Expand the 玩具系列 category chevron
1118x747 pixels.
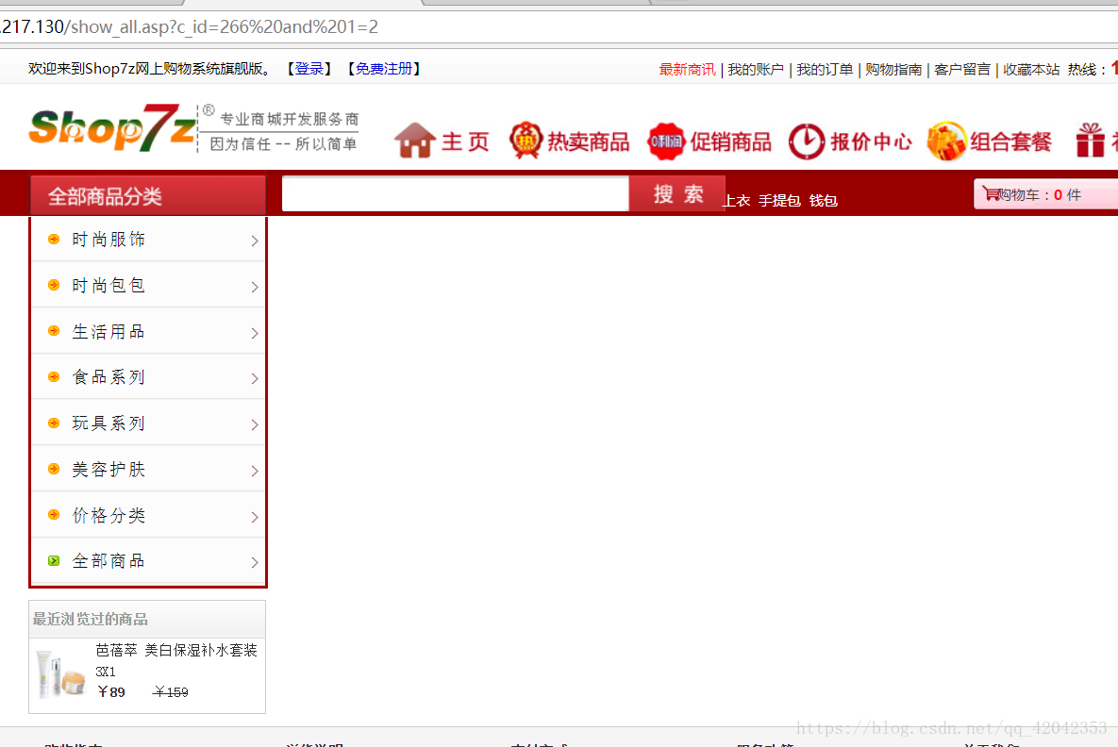(255, 424)
